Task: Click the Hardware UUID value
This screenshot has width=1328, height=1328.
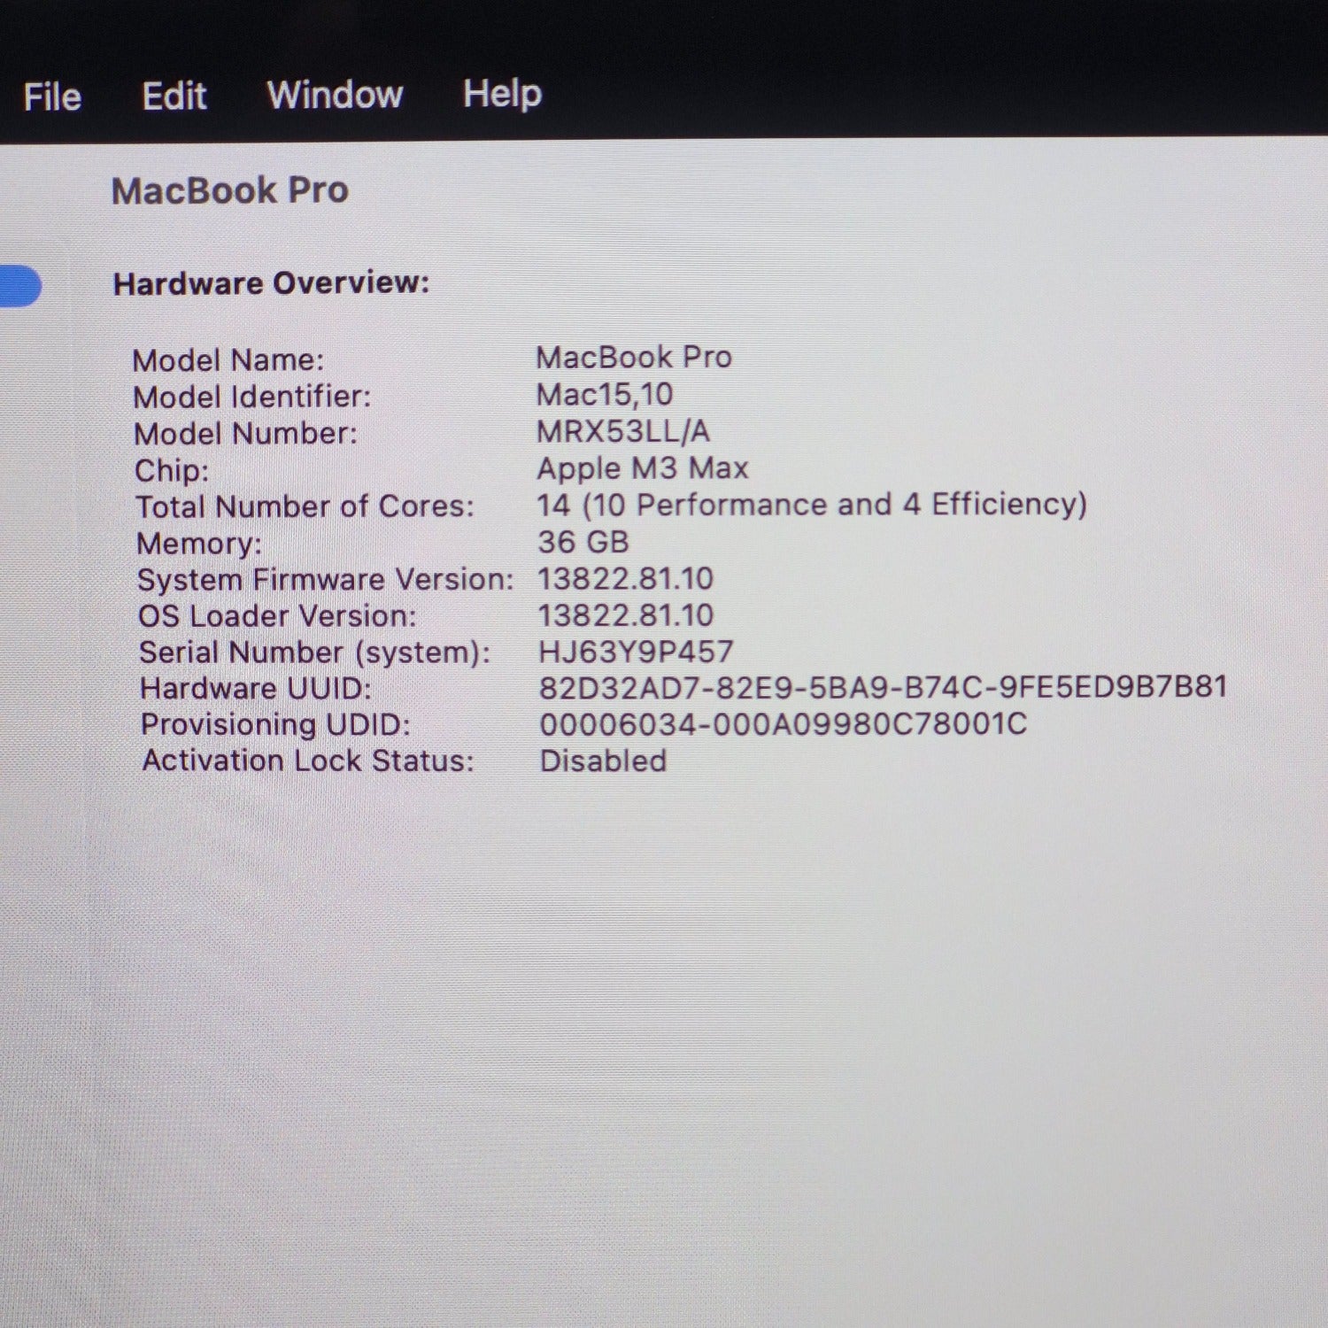Action: 883,687
